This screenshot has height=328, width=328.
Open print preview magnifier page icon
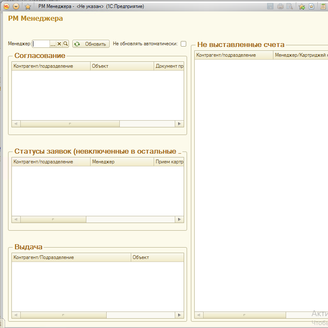point(290,6)
